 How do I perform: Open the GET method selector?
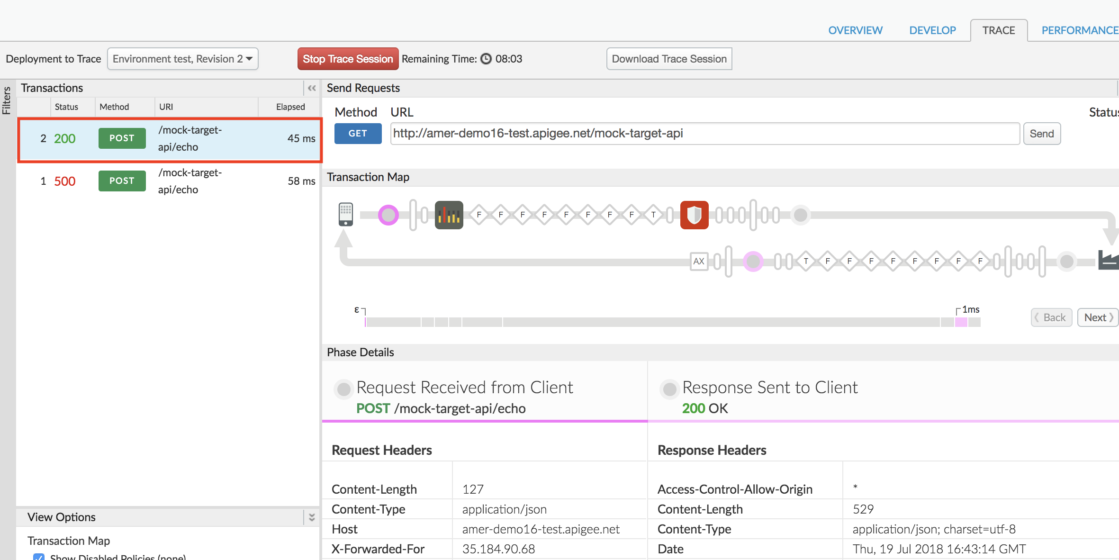point(358,134)
